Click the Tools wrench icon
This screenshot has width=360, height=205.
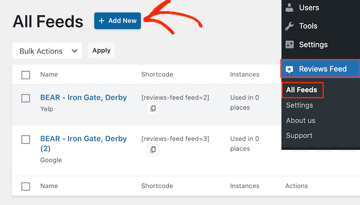[289, 26]
